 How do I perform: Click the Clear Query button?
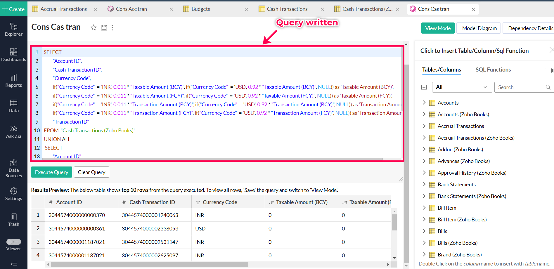pos(91,172)
